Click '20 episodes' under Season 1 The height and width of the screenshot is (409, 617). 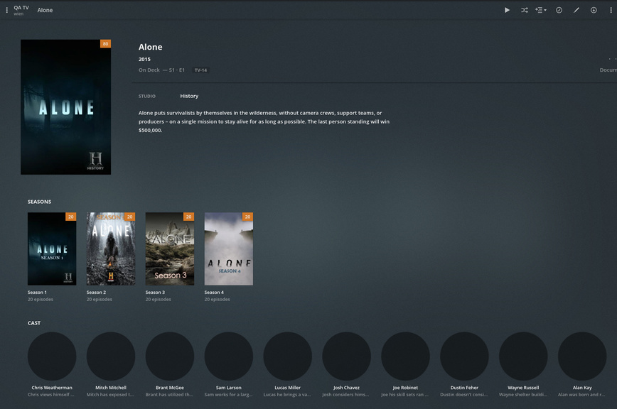pyautogui.click(x=40, y=300)
